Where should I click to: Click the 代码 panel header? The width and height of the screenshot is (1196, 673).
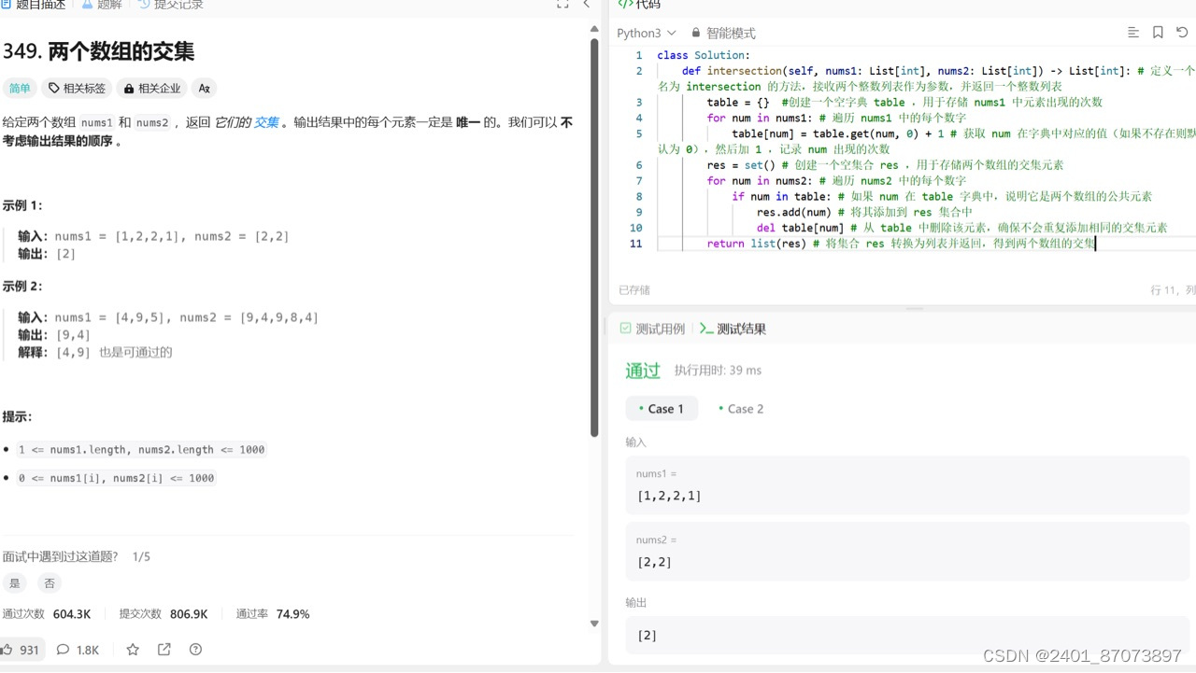(640, 5)
